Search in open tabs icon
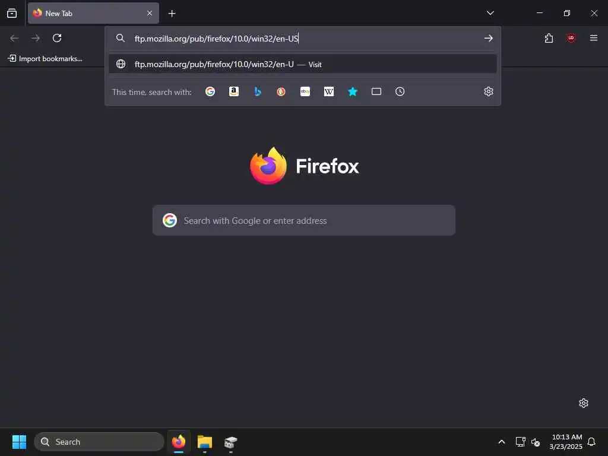Image resolution: width=608 pixels, height=456 pixels. tap(376, 91)
